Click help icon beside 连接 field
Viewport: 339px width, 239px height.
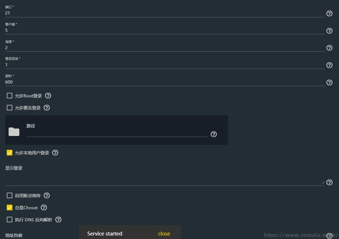click(329, 48)
